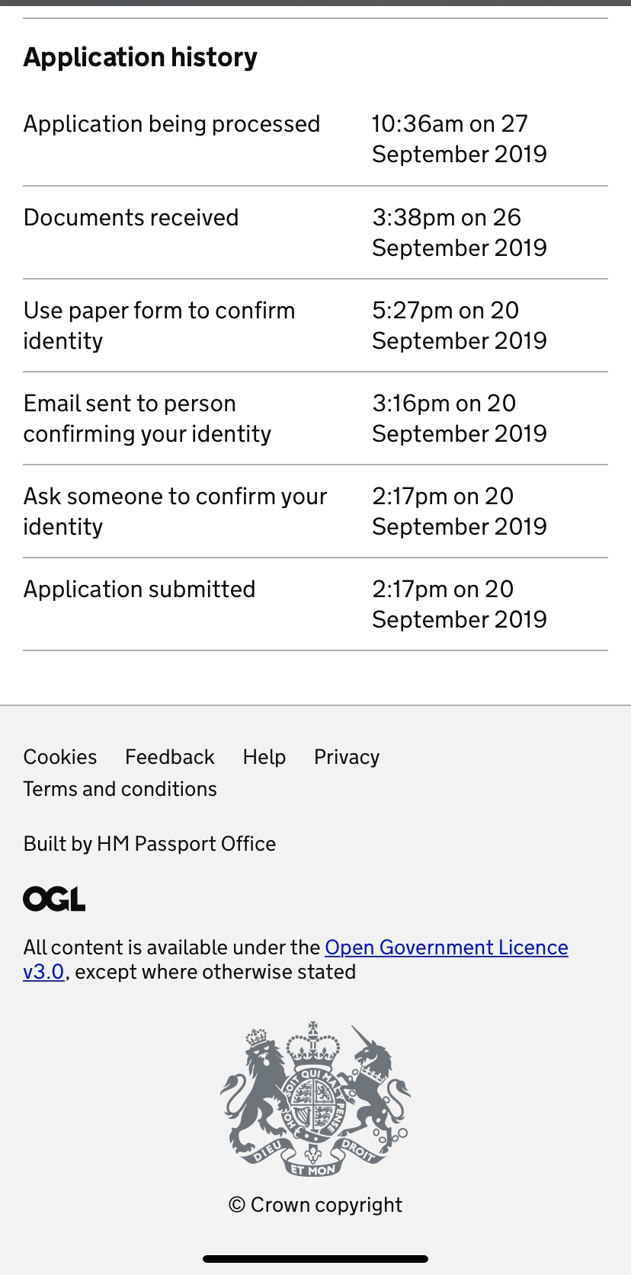Click Built by HM Passport Office text
The width and height of the screenshot is (631, 1275).
[x=149, y=843]
